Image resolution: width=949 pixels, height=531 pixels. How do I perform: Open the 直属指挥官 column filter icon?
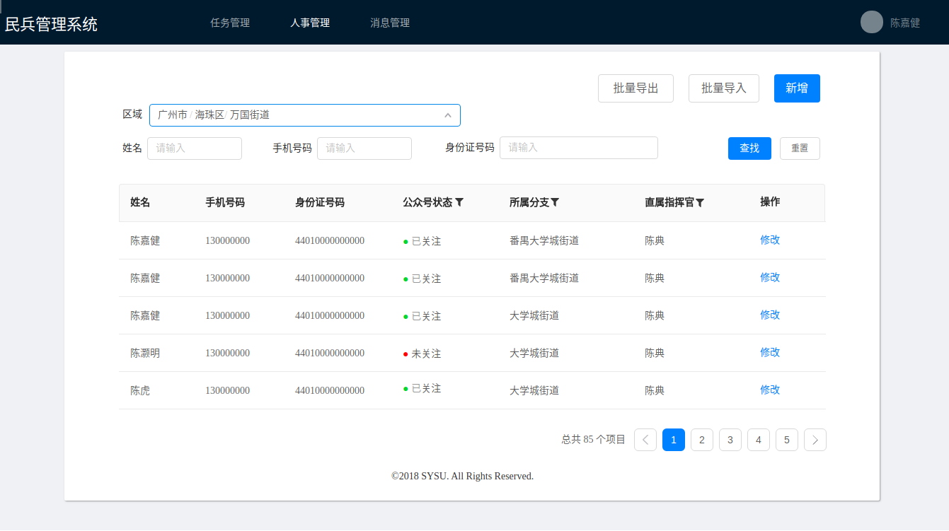[x=700, y=203]
